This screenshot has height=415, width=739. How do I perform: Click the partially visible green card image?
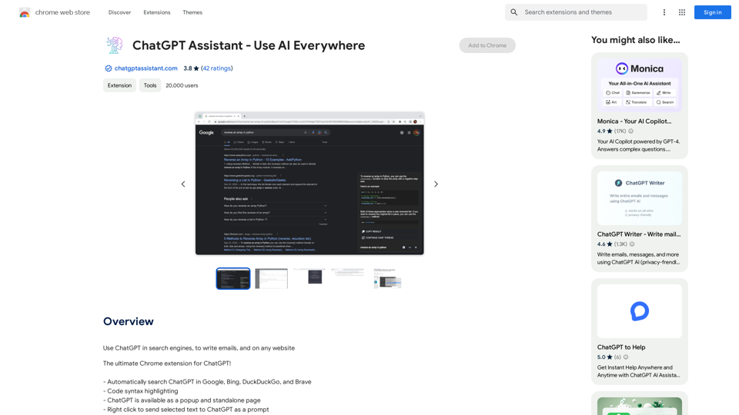640,406
